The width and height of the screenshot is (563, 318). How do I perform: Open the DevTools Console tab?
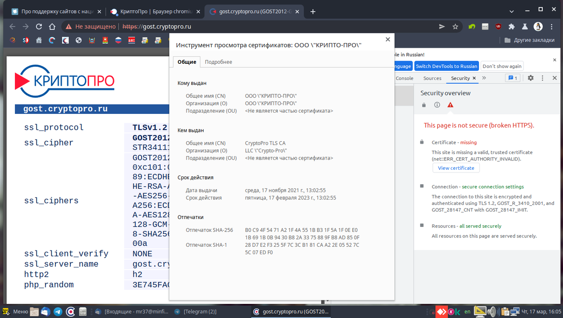coord(405,78)
